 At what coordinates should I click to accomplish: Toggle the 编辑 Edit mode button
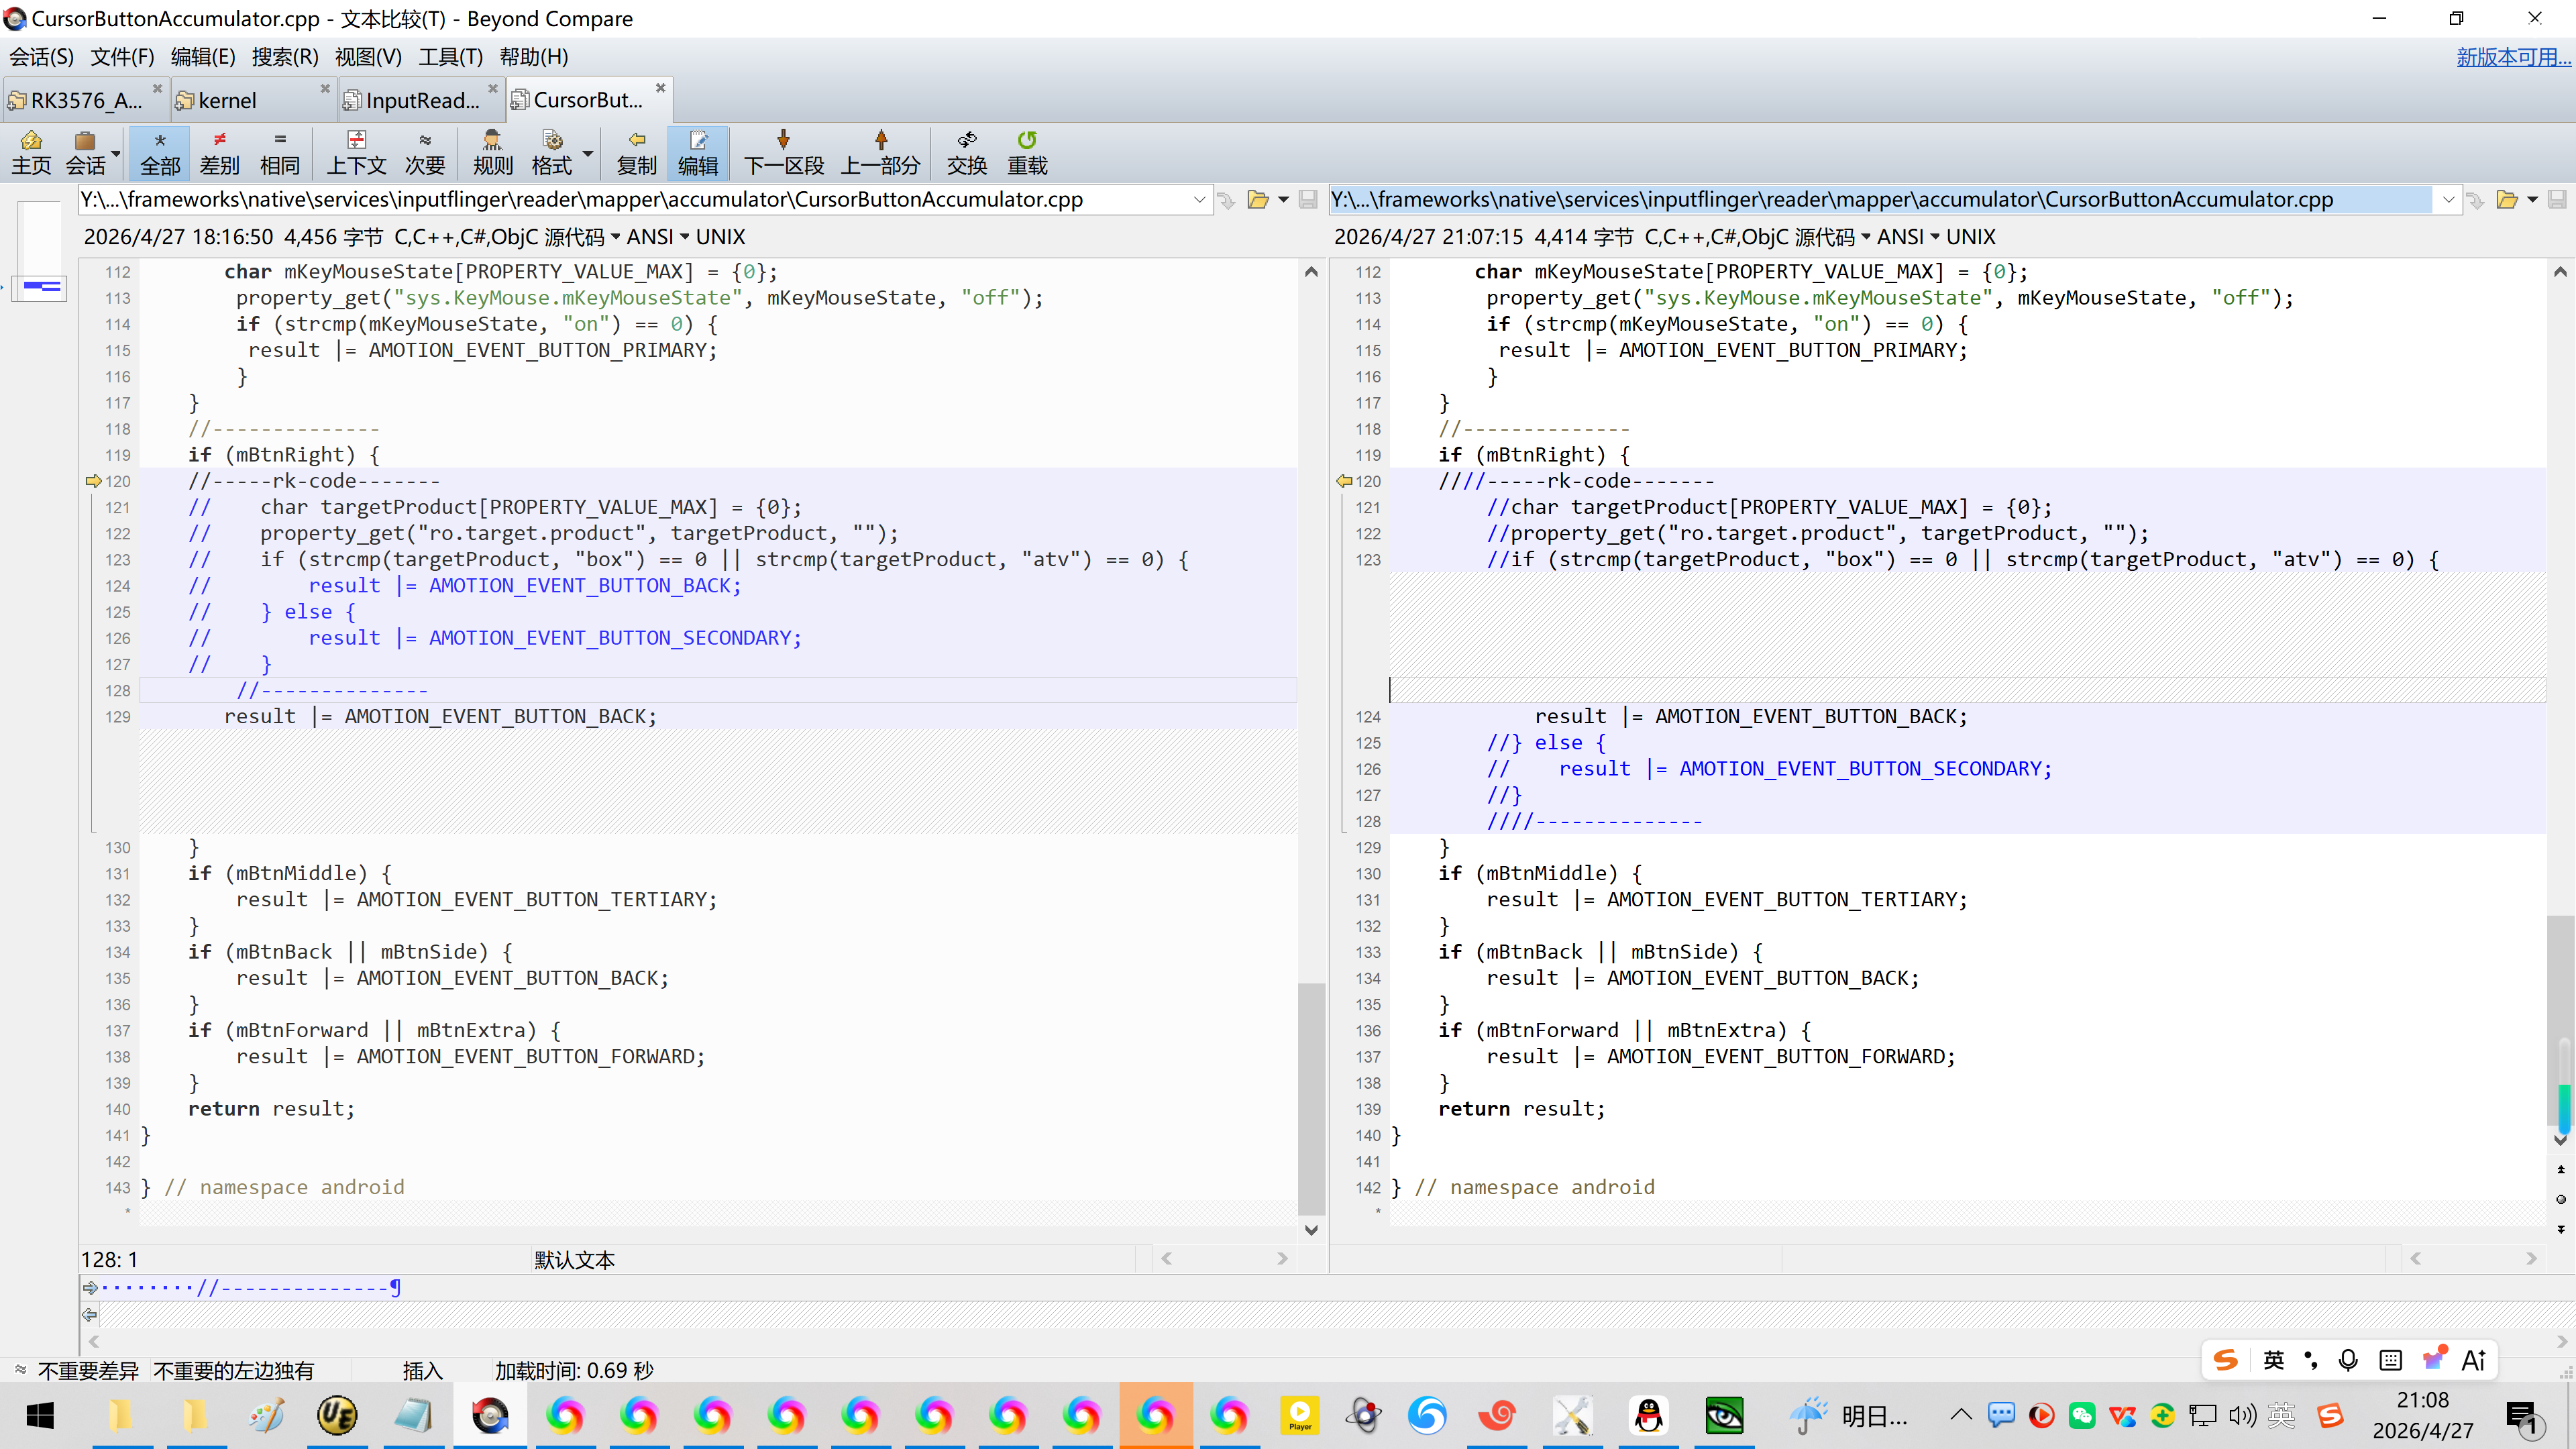tap(697, 152)
